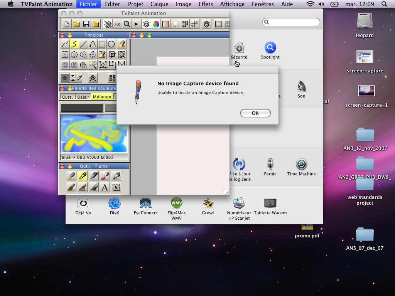This screenshot has width=395, height=296.
Task: Pick a color from the blue-yellow mixing area
Action: point(94,134)
